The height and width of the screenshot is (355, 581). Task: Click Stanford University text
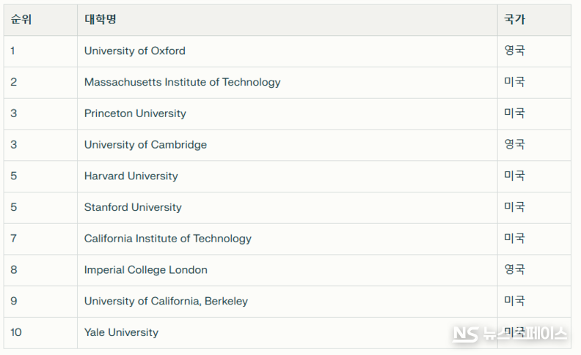point(133,207)
